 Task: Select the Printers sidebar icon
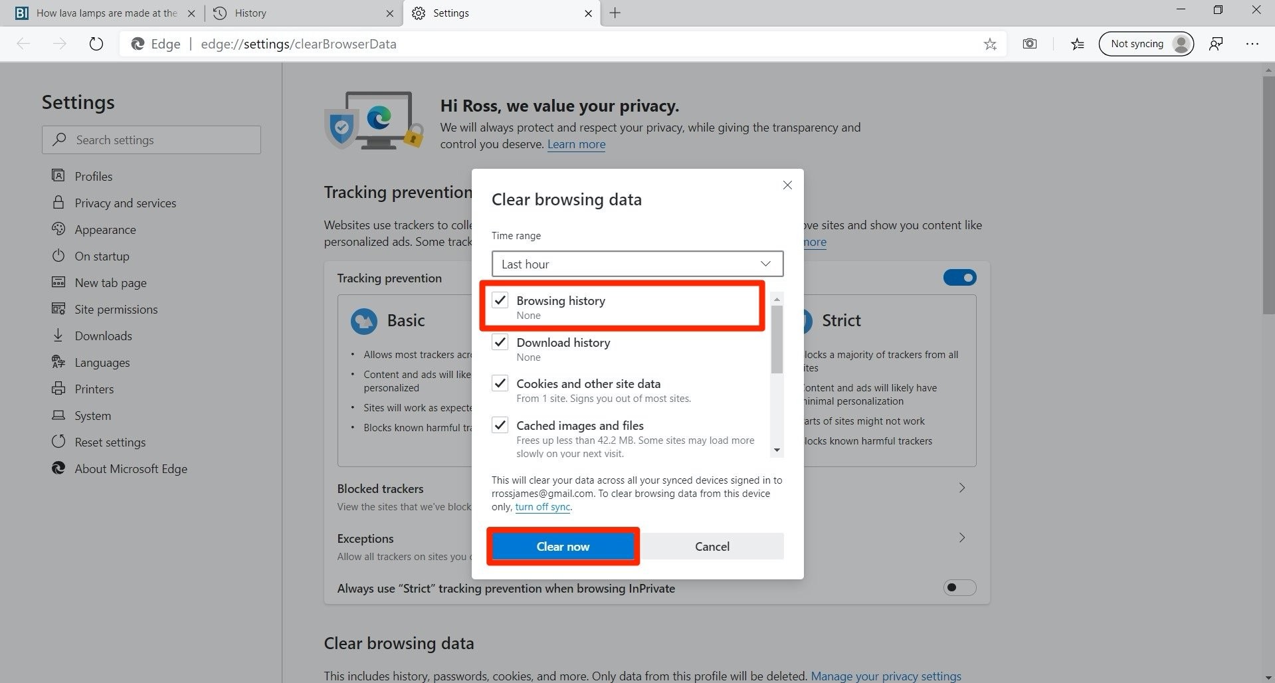(58, 389)
